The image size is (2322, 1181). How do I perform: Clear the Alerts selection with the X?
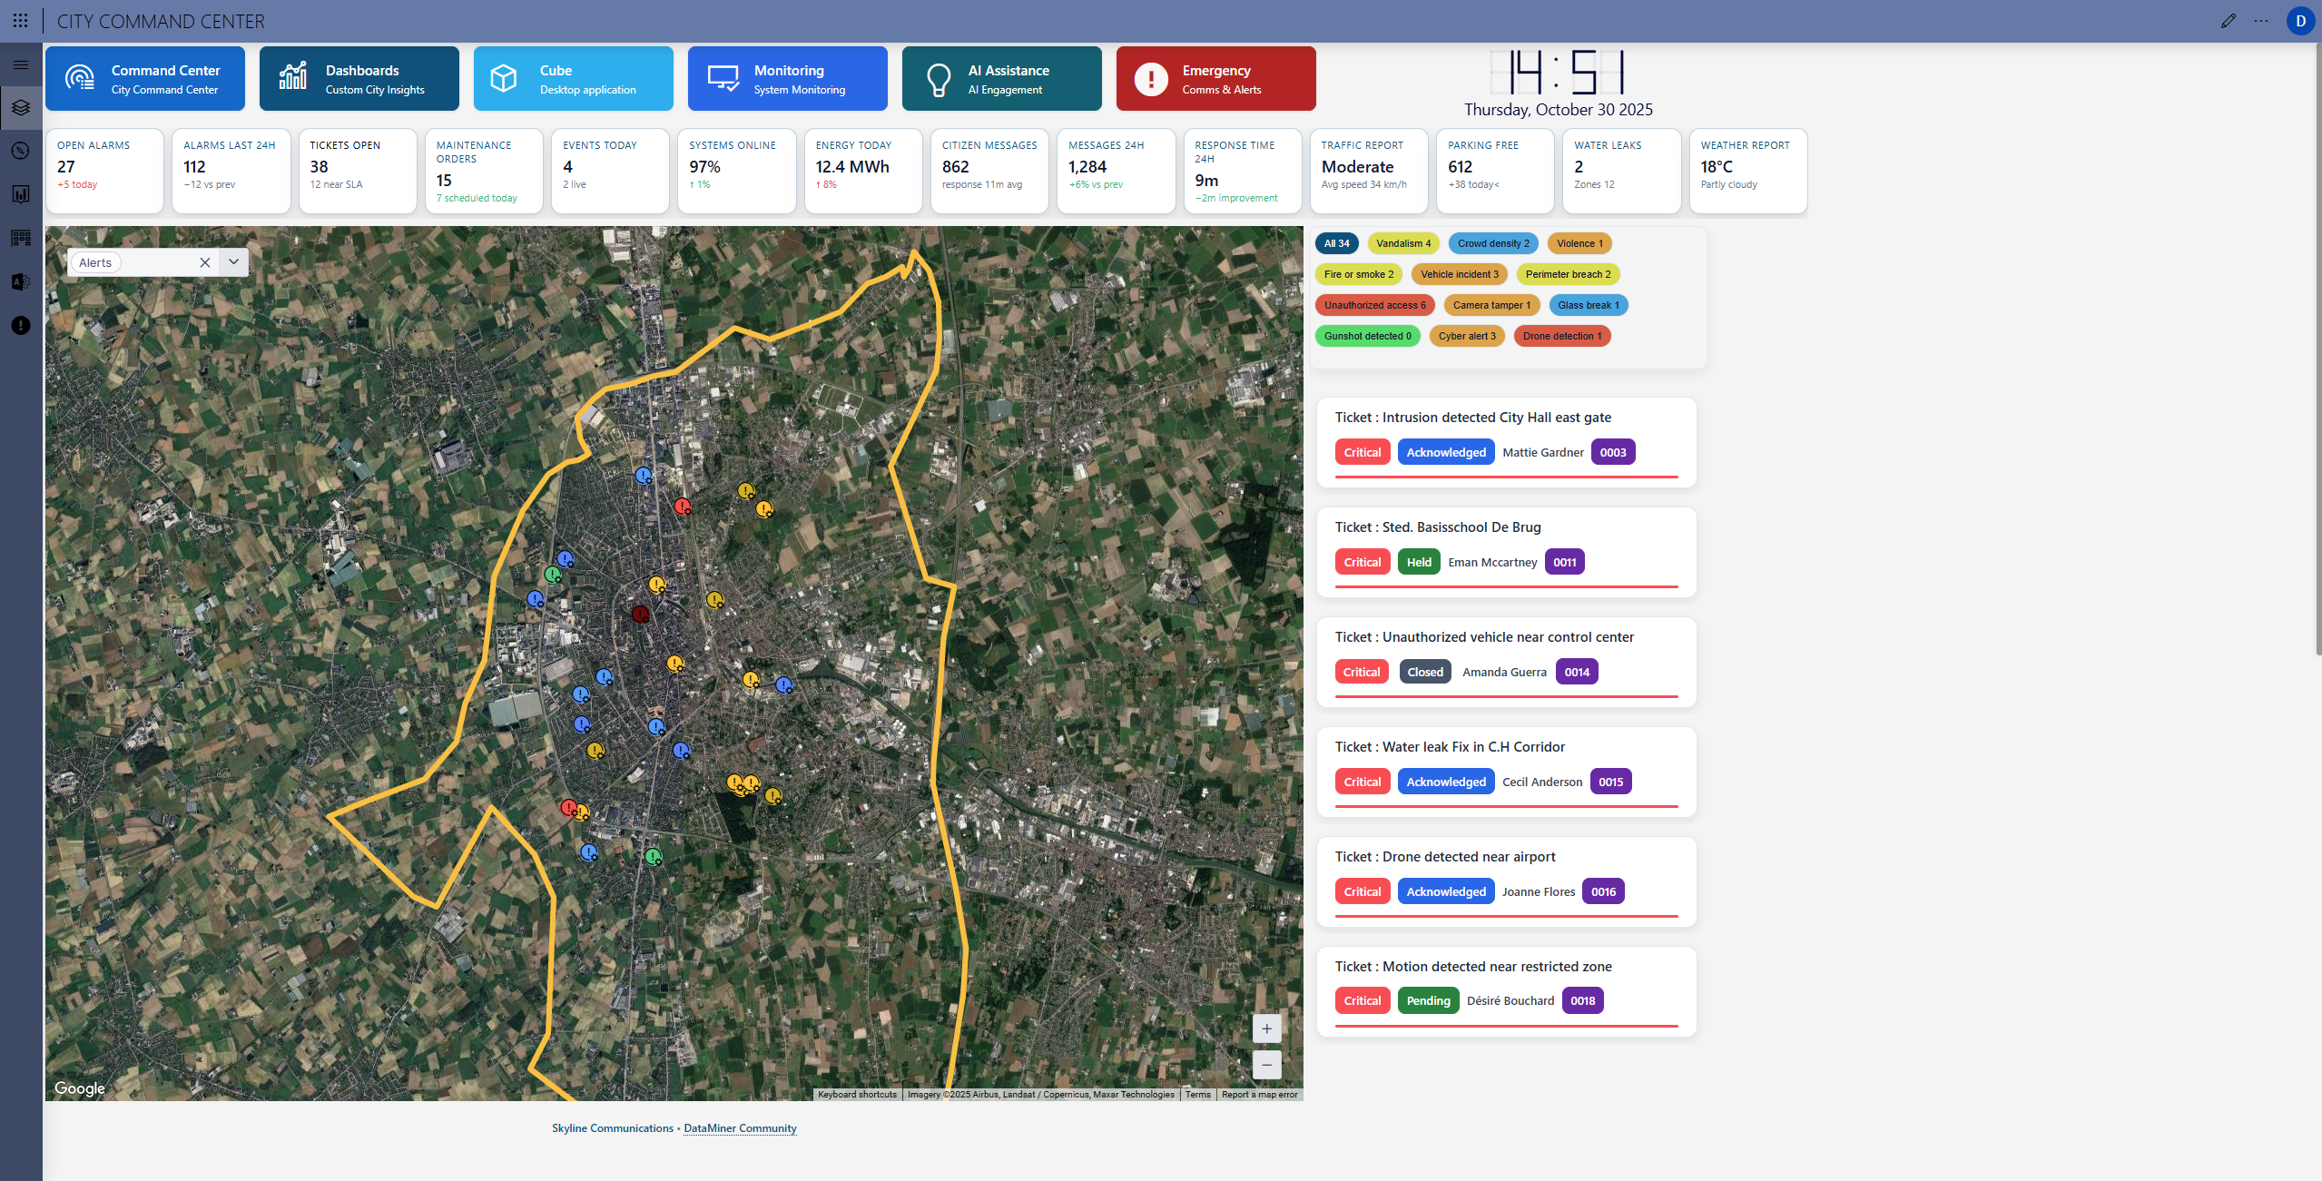point(205,262)
